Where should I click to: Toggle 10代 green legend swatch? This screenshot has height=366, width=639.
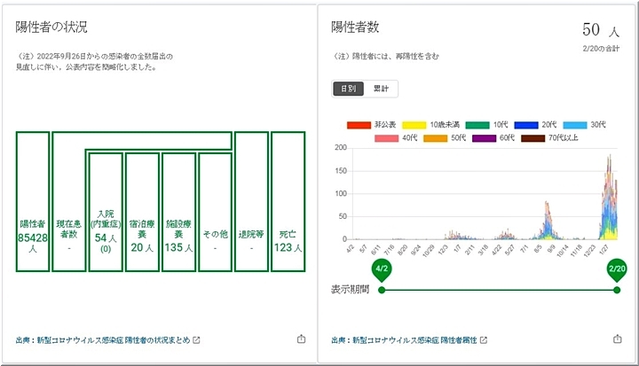(x=479, y=125)
